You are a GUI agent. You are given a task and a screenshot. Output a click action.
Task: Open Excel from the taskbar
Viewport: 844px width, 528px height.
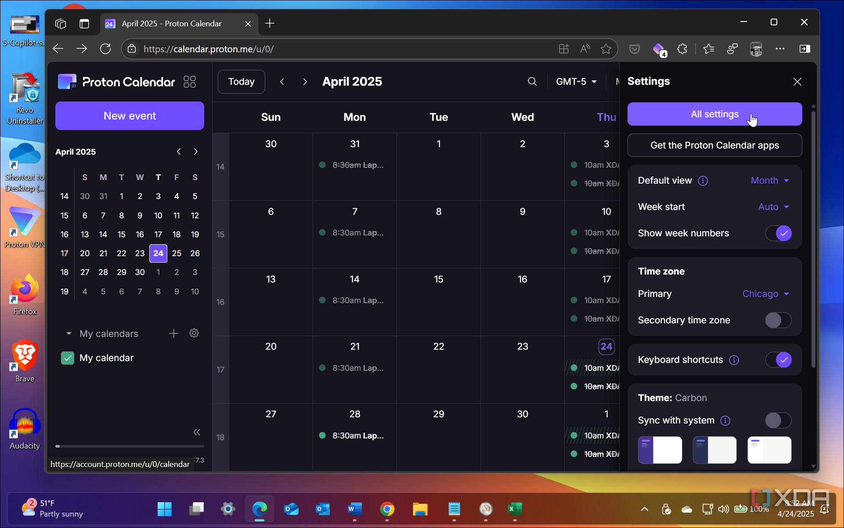pos(515,509)
